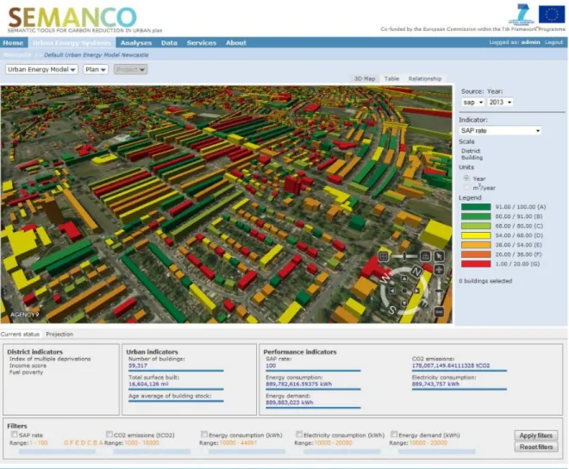The image size is (569, 469).
Task: Click the four-square grid map control icon
Action: tap(383, 257)
